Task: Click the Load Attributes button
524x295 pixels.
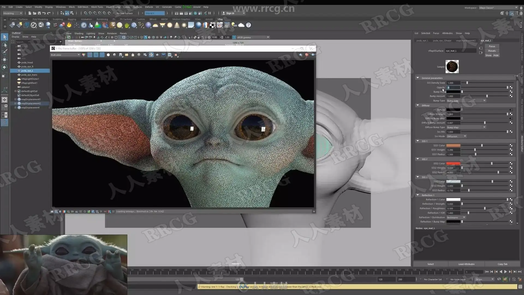Action: tap(466, 264)
